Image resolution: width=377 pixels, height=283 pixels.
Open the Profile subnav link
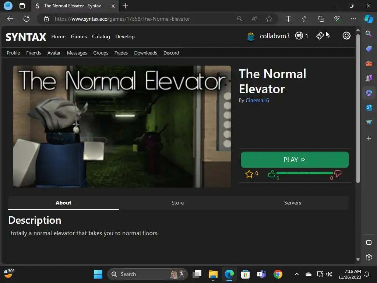point(13,53)
